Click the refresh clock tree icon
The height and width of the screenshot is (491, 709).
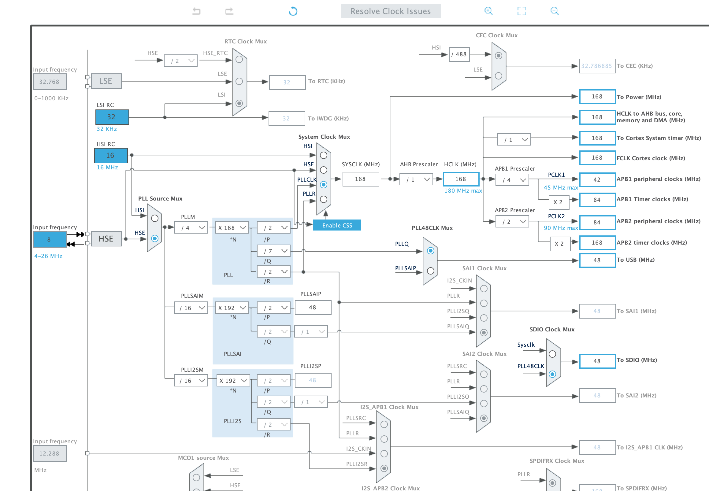293,11
